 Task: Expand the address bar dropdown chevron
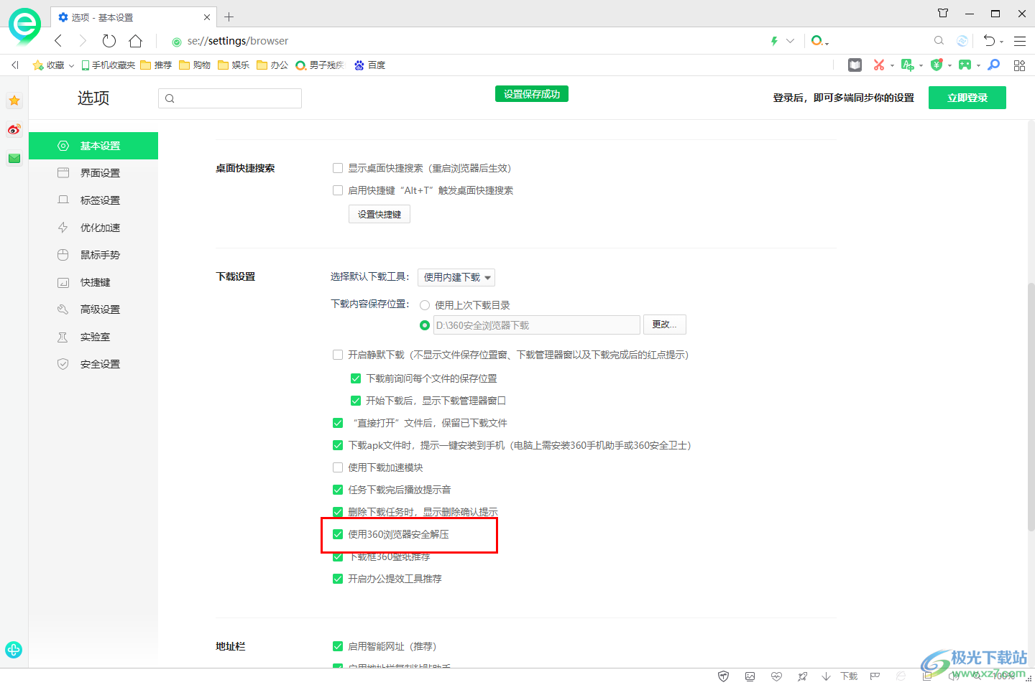[791, 41]
